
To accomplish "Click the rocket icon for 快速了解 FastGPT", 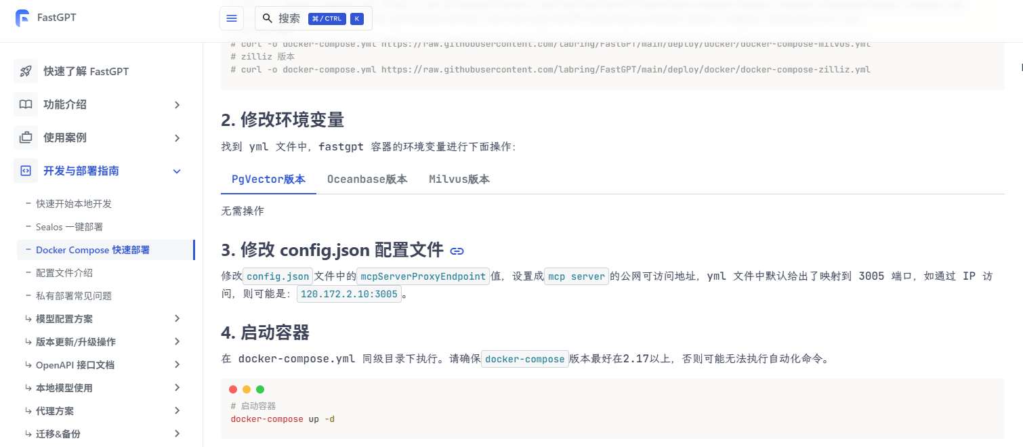I will 26,71.
